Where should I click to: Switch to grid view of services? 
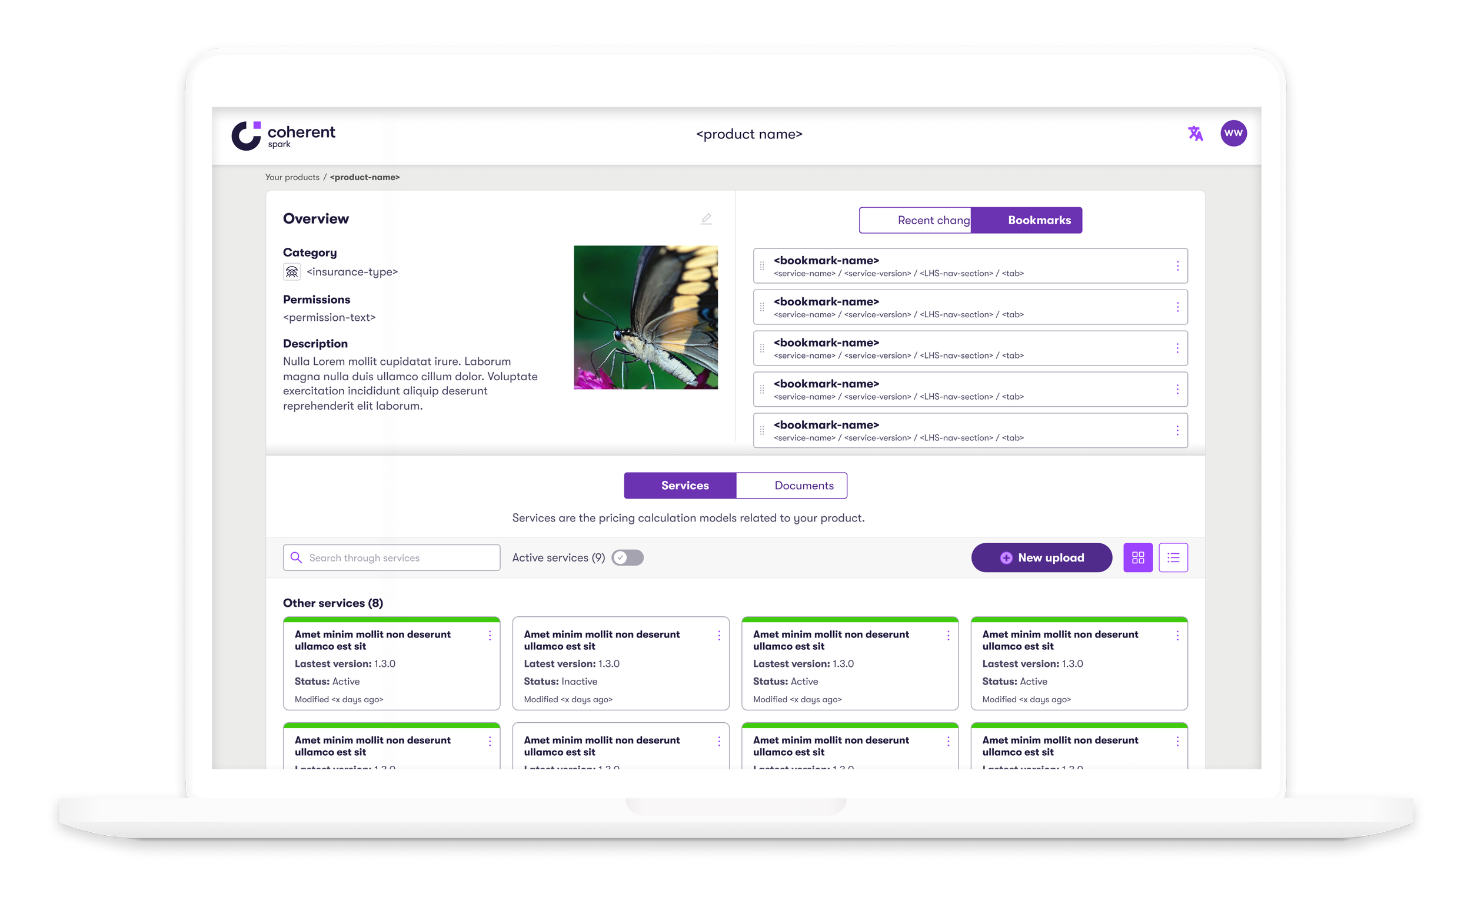click(x=1137, y=557)
